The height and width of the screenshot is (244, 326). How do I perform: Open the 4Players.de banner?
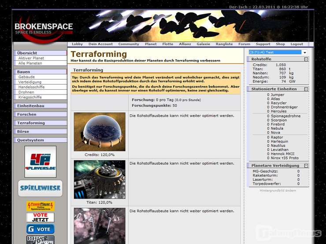pos(41,162)
